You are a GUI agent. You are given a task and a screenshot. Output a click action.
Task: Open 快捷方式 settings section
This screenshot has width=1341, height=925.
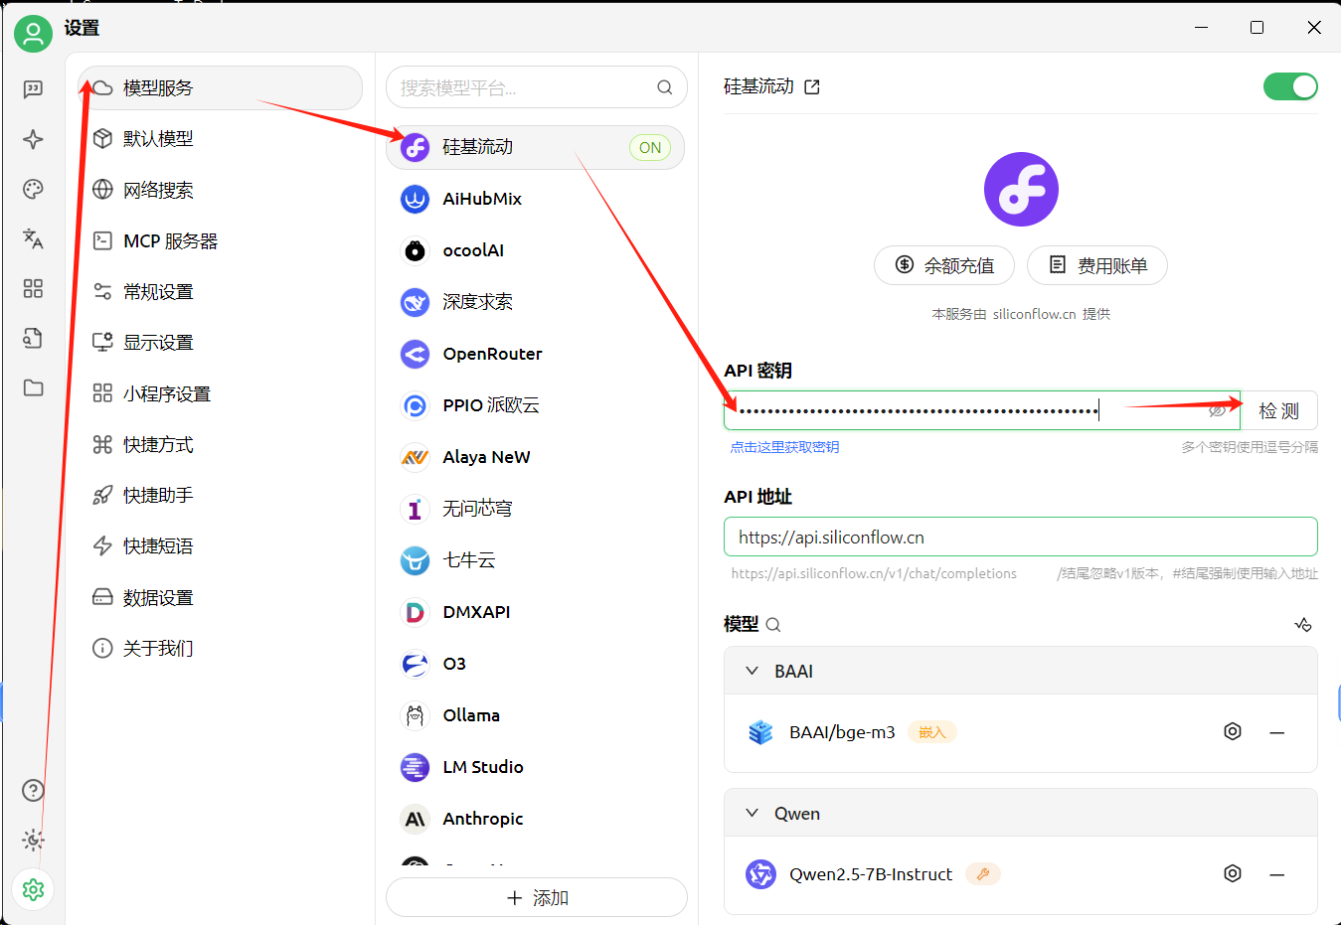(220, 444)
